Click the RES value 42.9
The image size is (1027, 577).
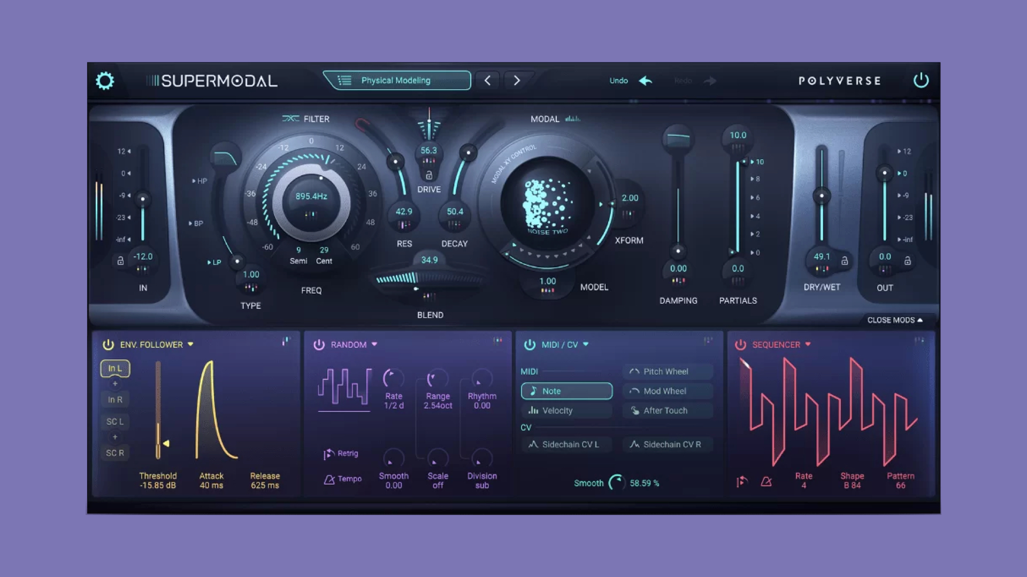tap(404, 212)
